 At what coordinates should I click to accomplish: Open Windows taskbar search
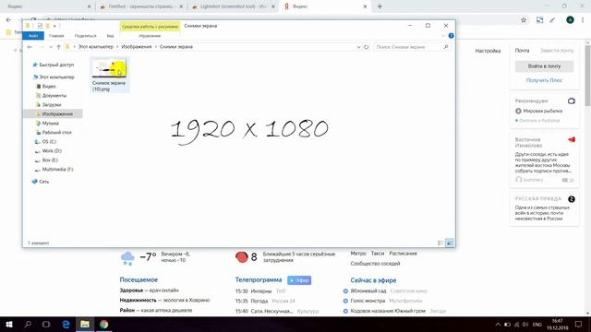pyautogui.click(x=28, y=324)
